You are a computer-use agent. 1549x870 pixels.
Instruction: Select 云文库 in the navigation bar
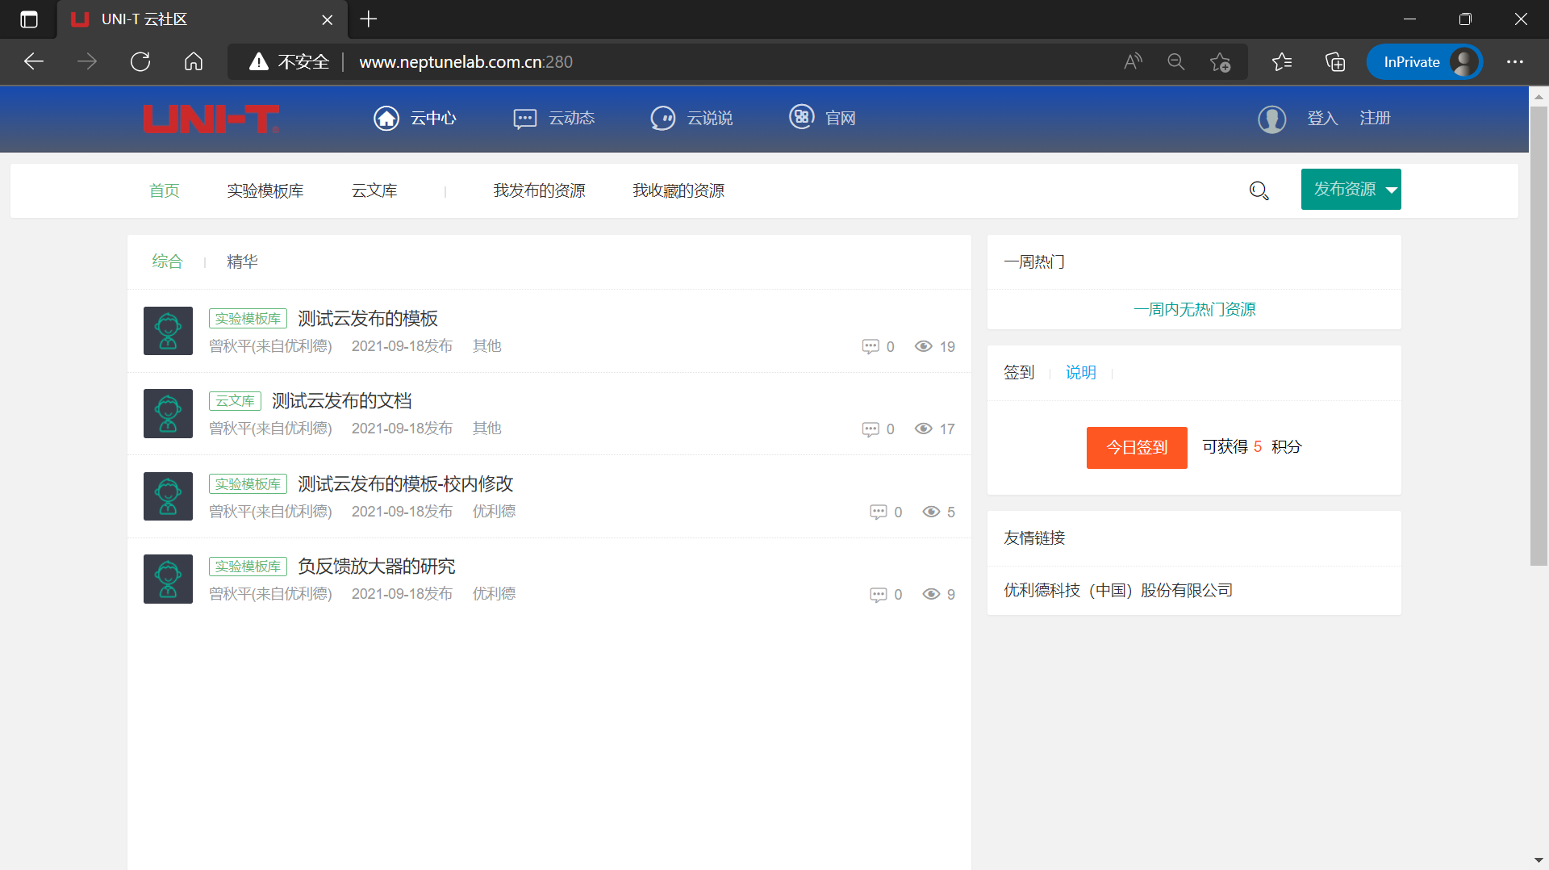click(374, 190)
